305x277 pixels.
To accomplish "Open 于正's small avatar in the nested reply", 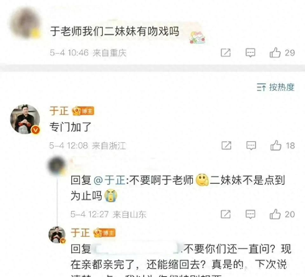I will pos(57,235).
